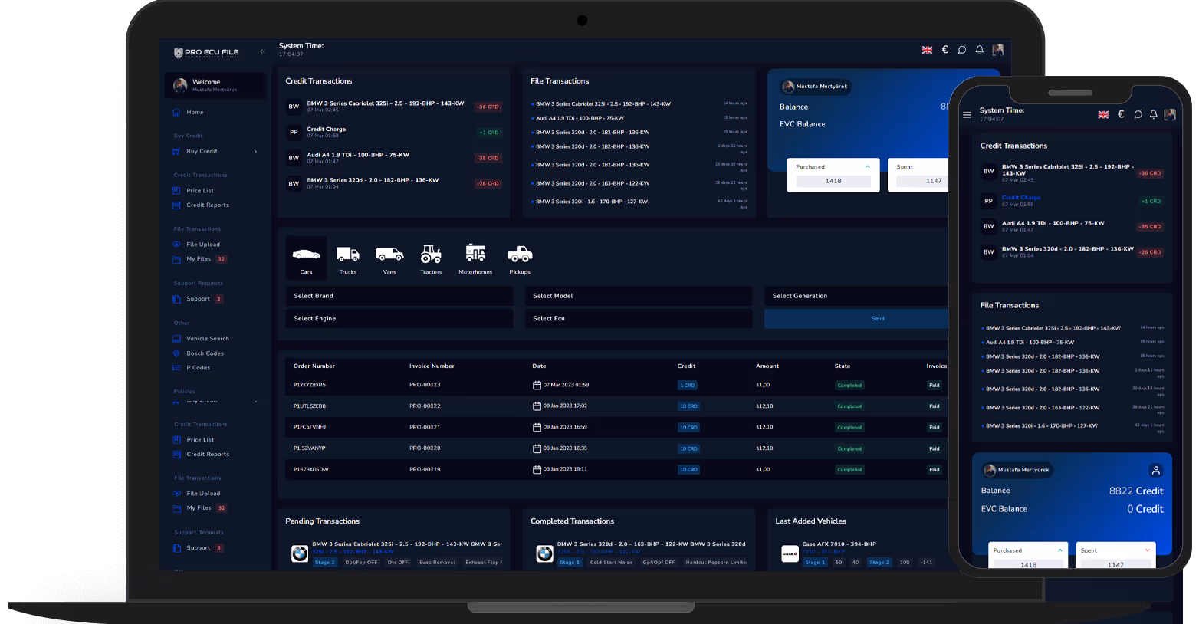The width and height of the screenshot is (1199, 624).
Task: Select the Cars vehicle type icon
Action: point(306,258)
